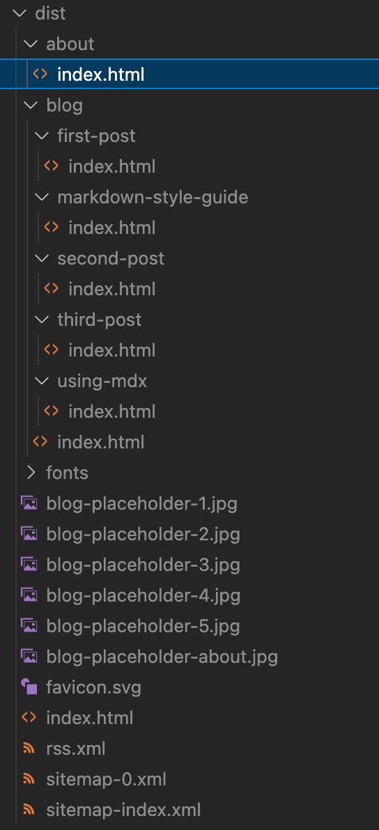Collapse the dist root folder
379x830 pixels.
[x=22, y=13]
